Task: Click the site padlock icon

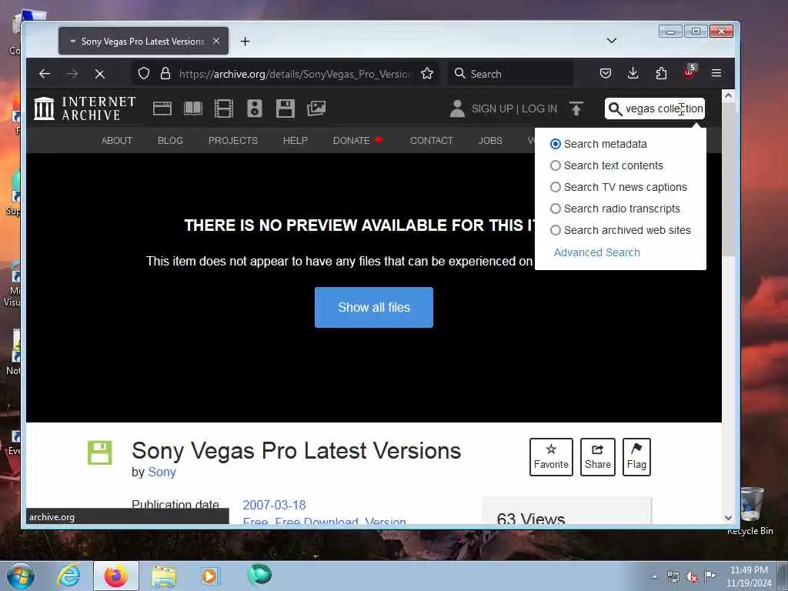Action: click(x=165, y=74)
